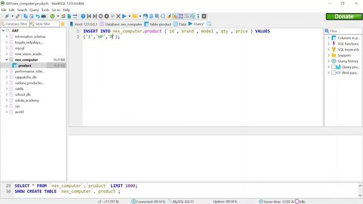
Task: Click the Paste toolbar icon
Action: tap(32, 16)
